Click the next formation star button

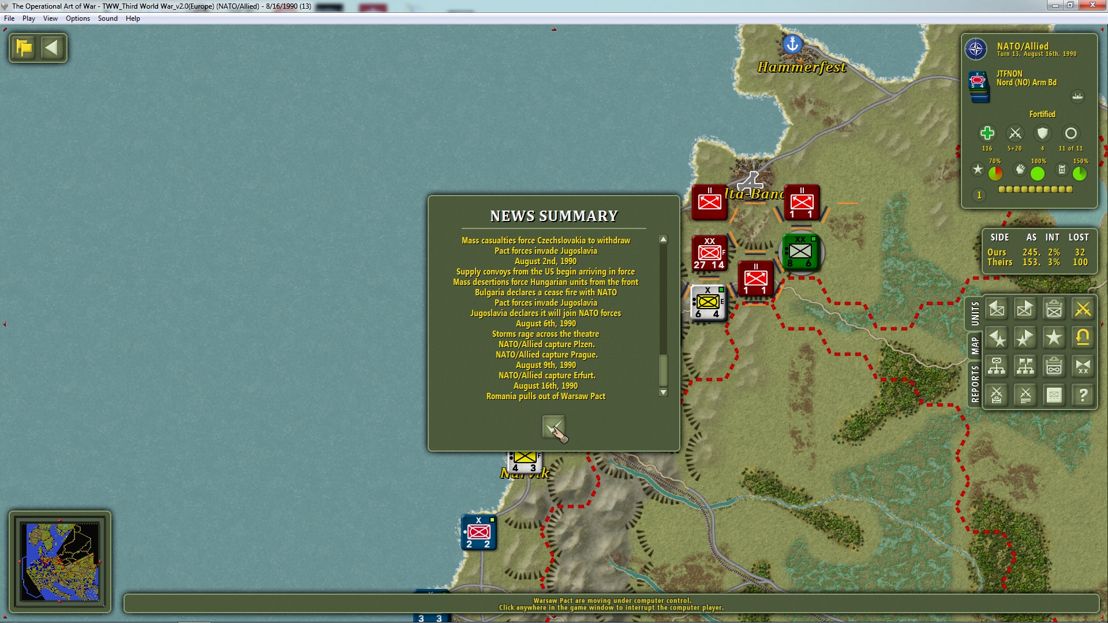pyautogui.click(x=1025, y=338)
